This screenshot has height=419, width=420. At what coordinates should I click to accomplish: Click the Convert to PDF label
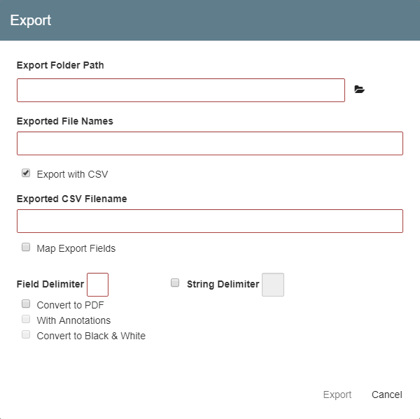pos(70,305)
